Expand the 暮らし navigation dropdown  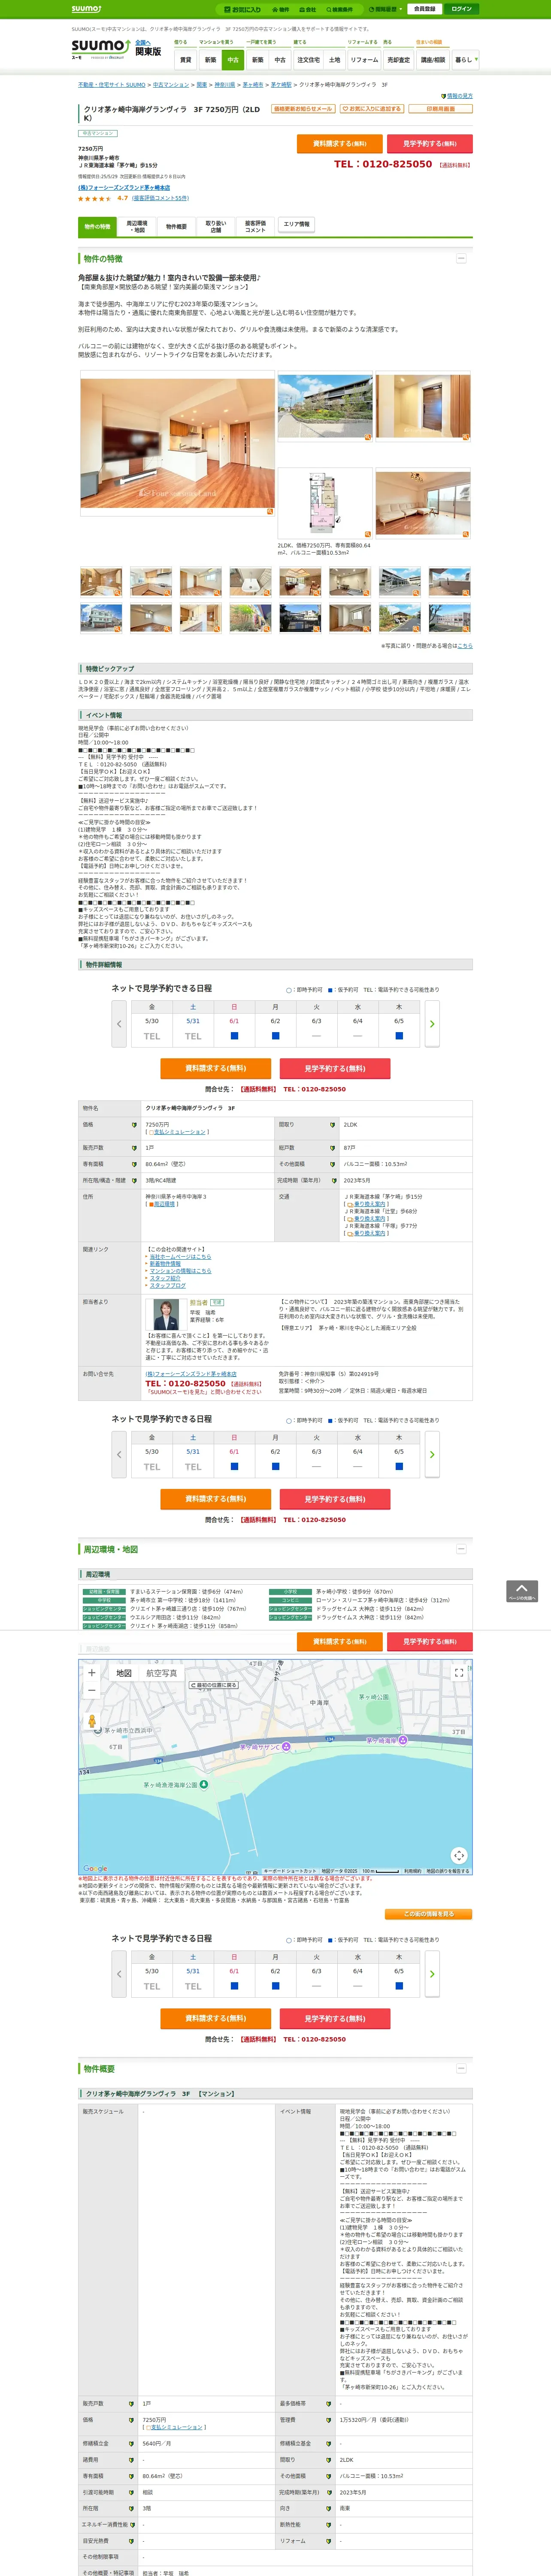(x=465, y=60)
